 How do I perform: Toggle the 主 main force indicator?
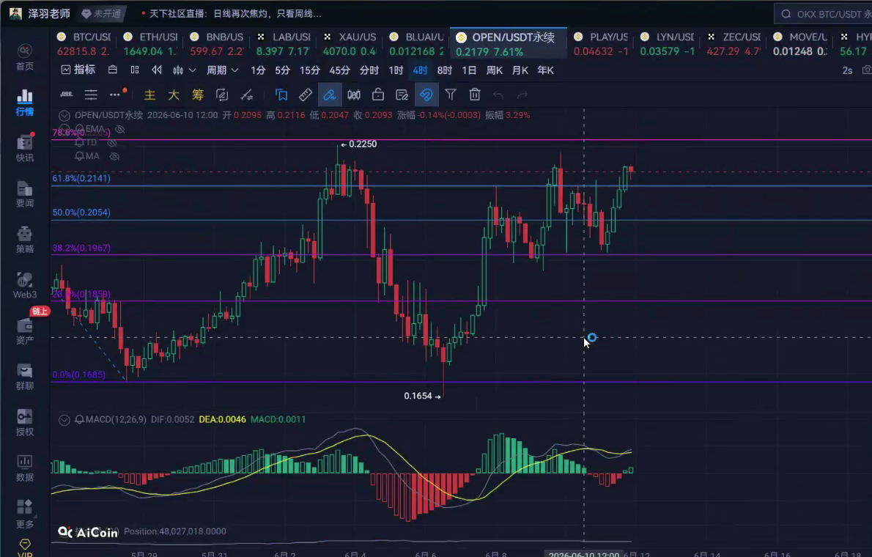(149, 95)
